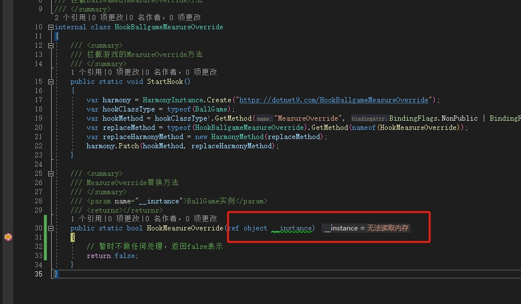
Task: Click the "__instance = 无法读取内存" debugger data tip
Action: (366, 228)
